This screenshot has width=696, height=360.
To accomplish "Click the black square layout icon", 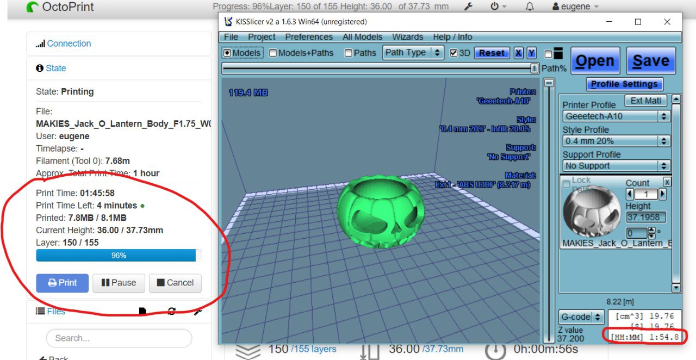I will 558,53.
